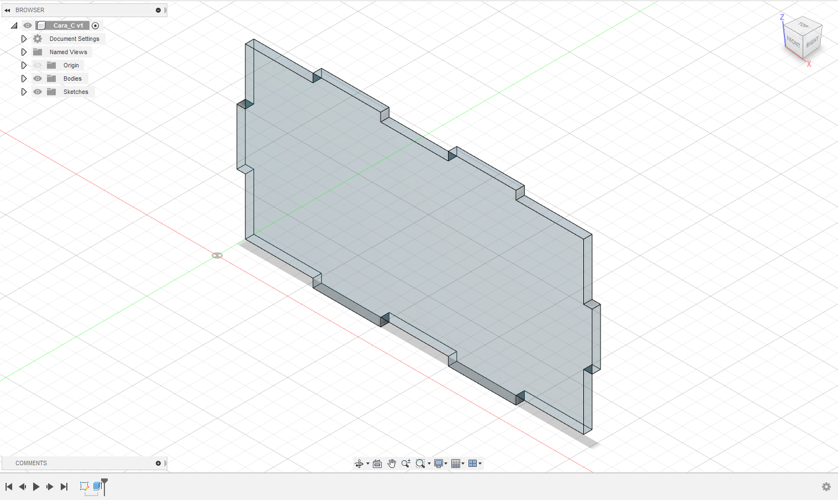The height and width of the screenshot is (500, 838).
Task: Click the Sketches folder icon
Action: click(x=51, y=92)
